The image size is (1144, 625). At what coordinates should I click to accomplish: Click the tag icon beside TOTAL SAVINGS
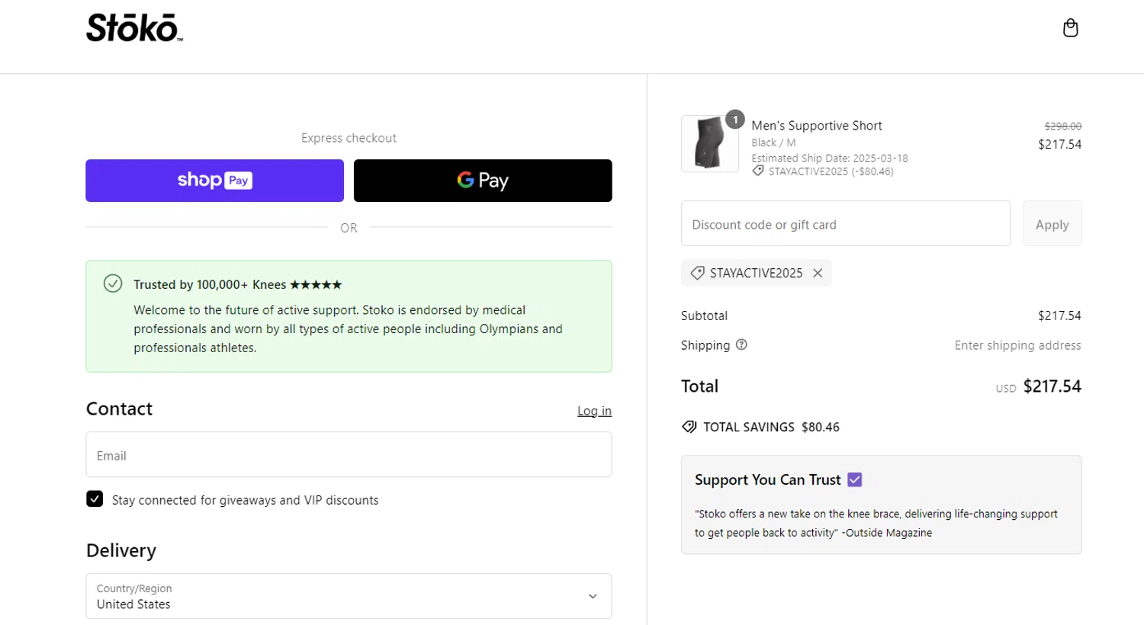tap(689, 427)
